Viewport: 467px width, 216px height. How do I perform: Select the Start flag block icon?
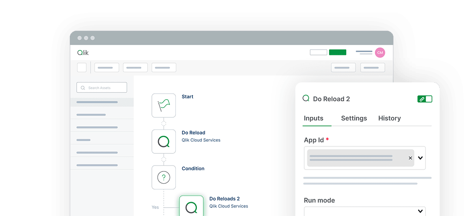164,105
